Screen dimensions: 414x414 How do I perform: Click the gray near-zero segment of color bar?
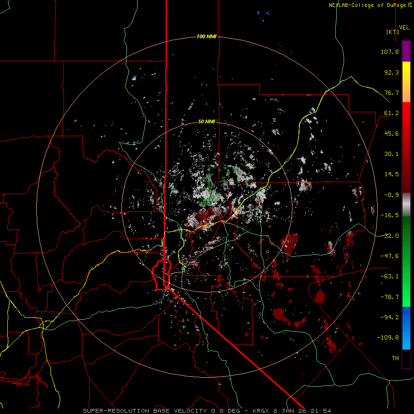(406, 205)
